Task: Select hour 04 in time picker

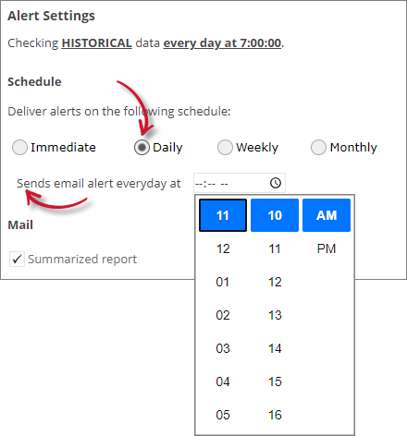Action: (x=223, y=381)
